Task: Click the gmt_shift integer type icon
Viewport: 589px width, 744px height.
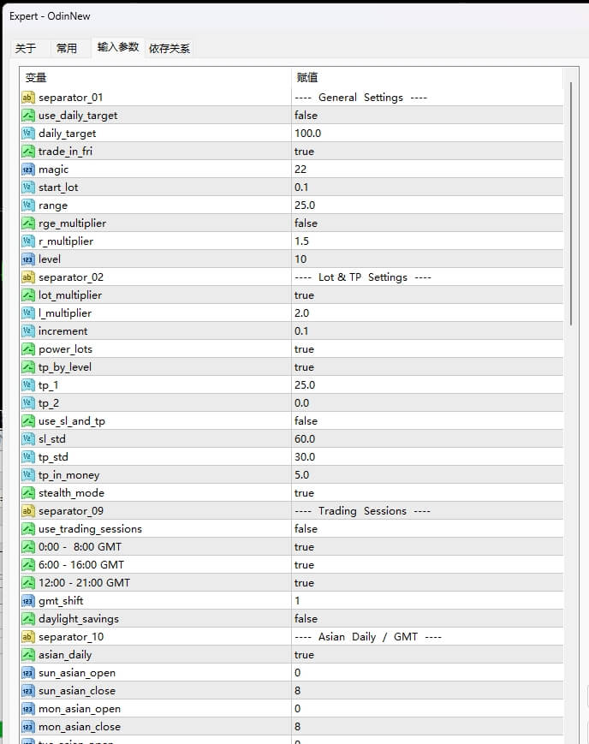Action: coord(27,601)
